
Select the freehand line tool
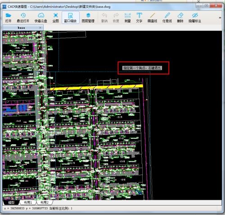167,18
